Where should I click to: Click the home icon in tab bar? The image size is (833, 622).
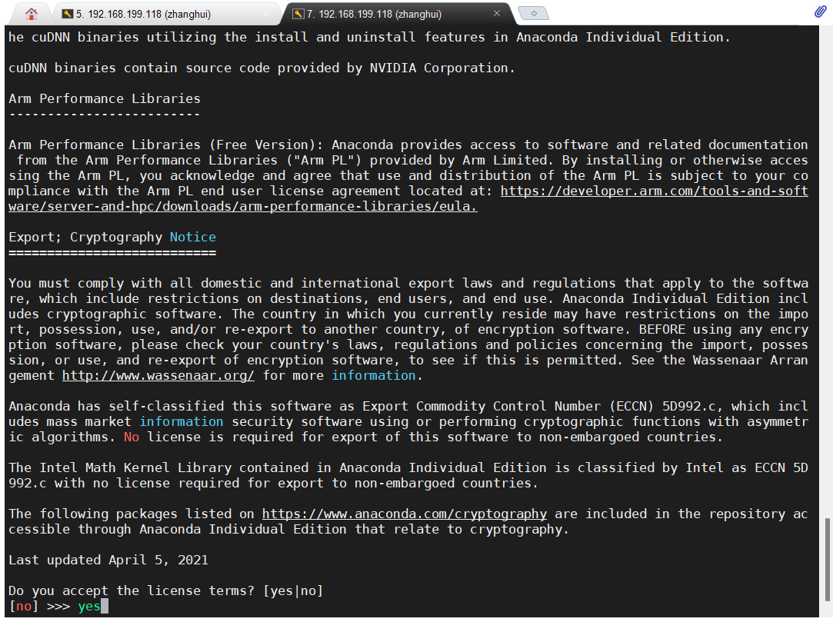31,14
